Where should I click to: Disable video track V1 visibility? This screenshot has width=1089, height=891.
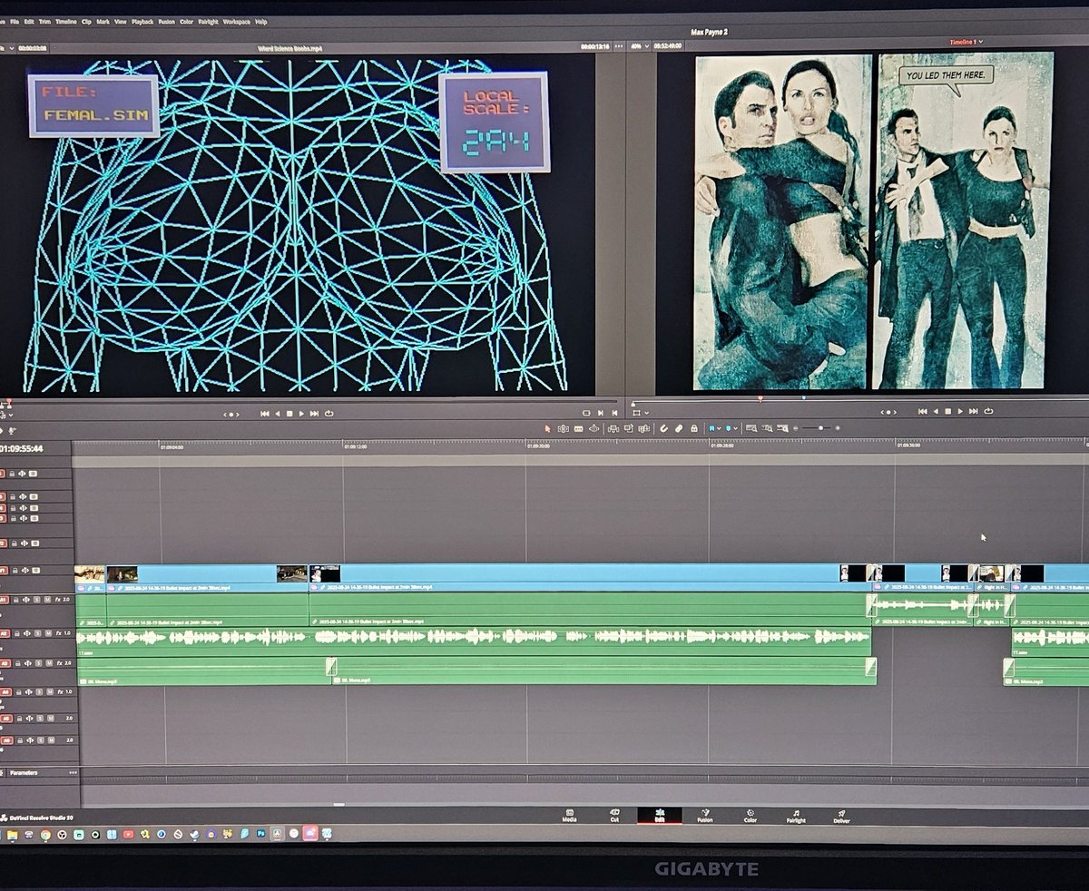(x=35, y=571)
